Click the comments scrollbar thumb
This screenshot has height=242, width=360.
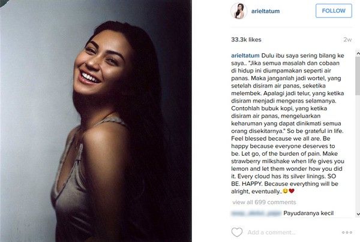pyautogui.click(x=358, y=75)
